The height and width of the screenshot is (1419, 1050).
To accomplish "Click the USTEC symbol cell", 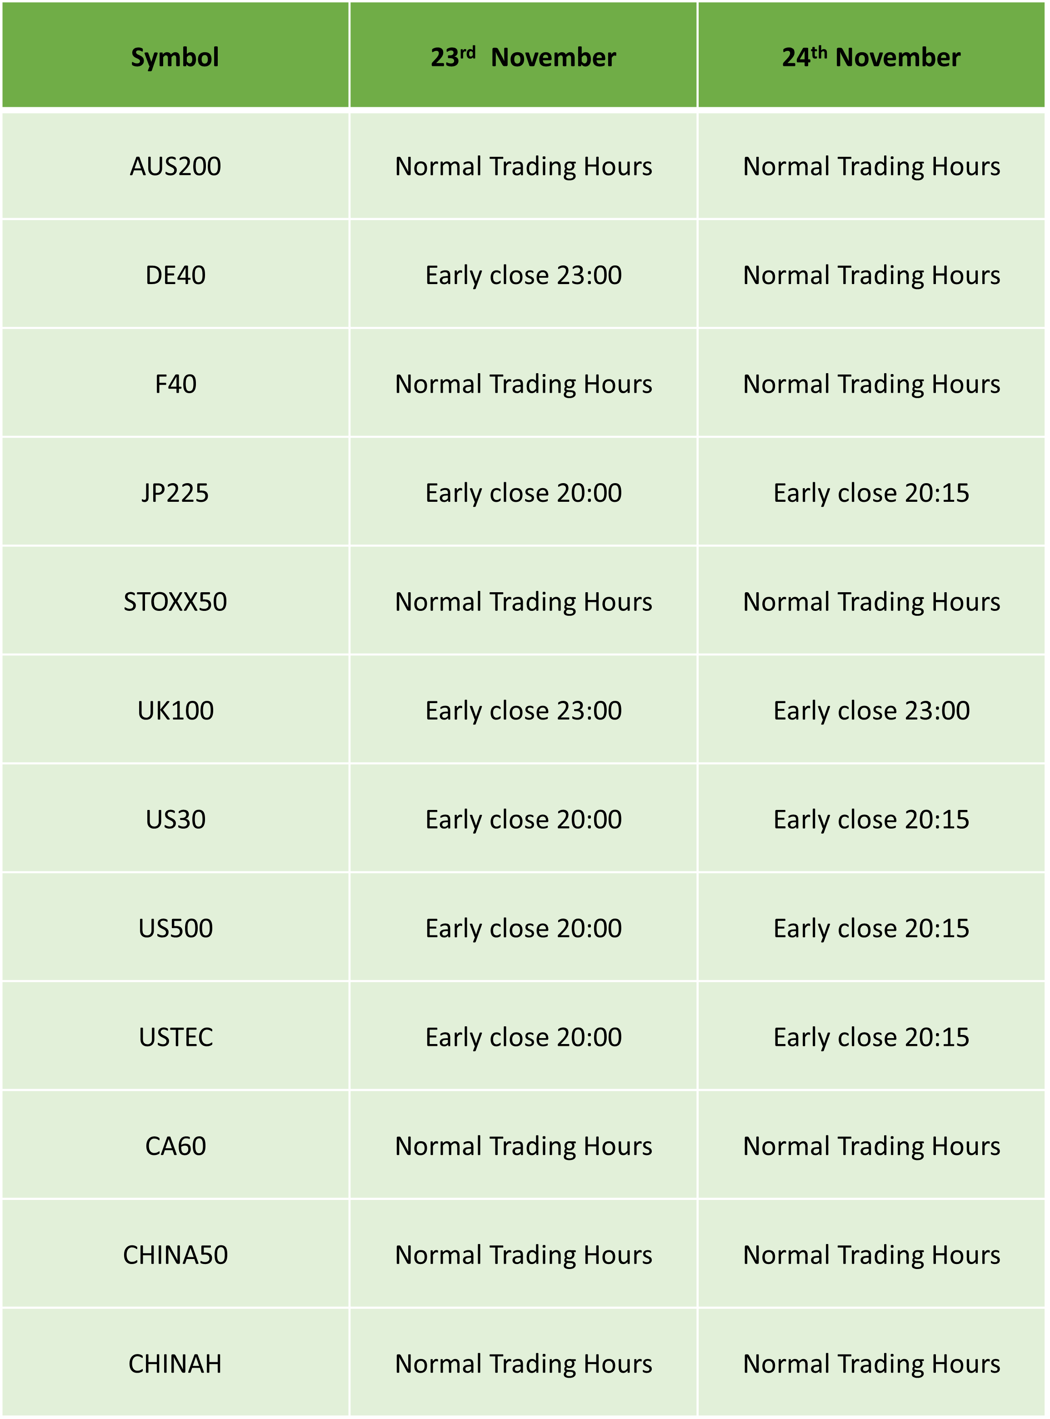I will coord(175,1036).
